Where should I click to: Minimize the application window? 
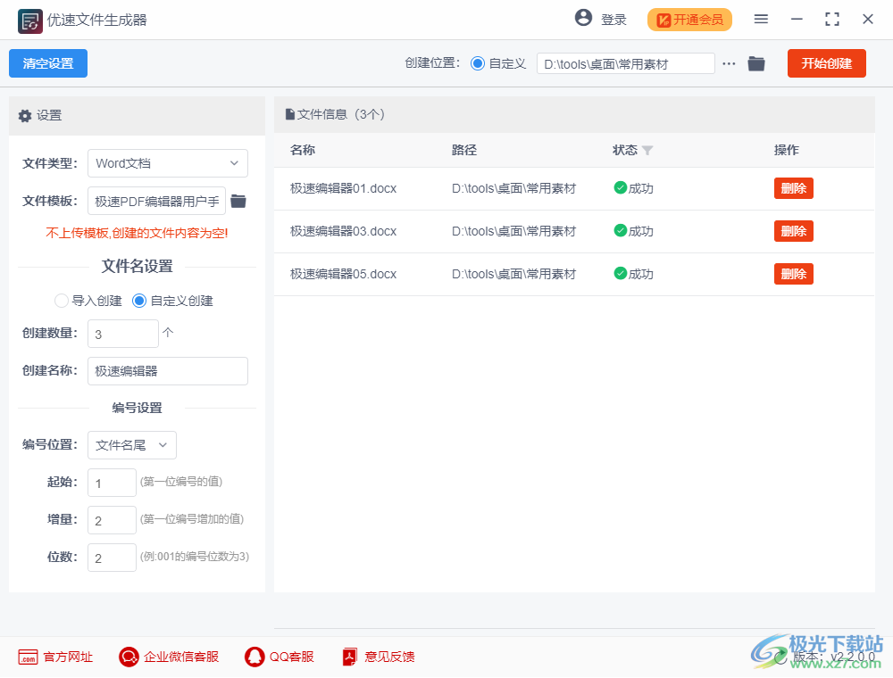tap(797, 20)
